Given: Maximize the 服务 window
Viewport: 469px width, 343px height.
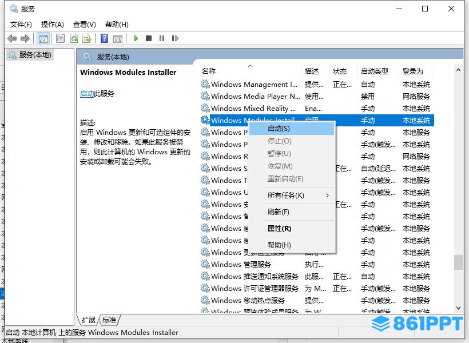Looking at the screenshot, I should click(425, 9).
